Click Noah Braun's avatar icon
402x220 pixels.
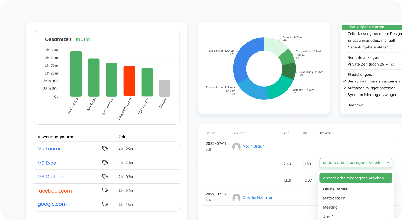tap(236, 147)
